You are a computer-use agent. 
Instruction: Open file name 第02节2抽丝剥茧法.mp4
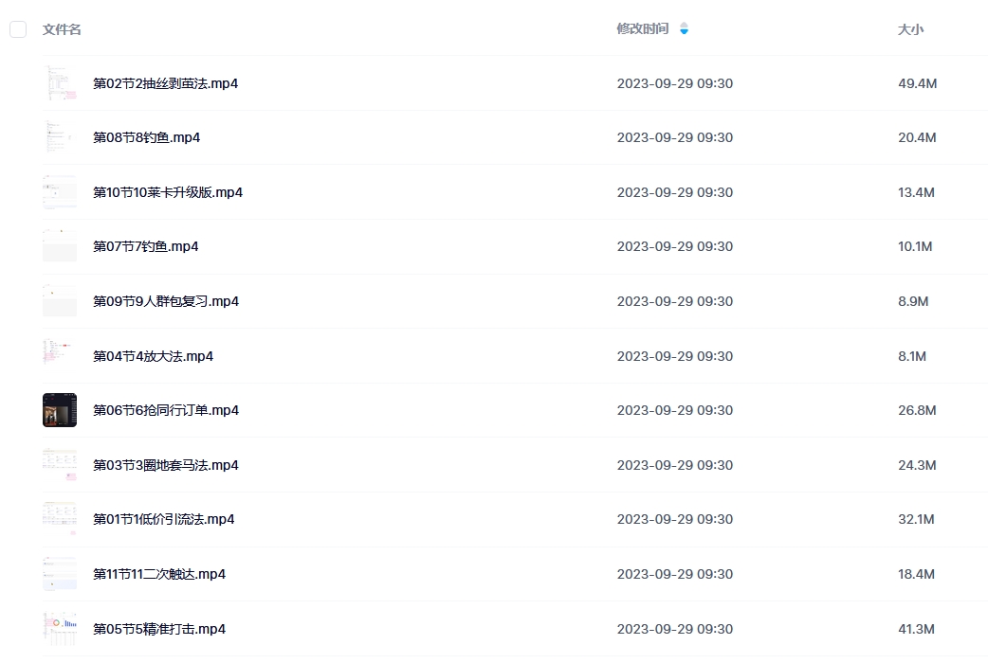click(x=166, y=83)
